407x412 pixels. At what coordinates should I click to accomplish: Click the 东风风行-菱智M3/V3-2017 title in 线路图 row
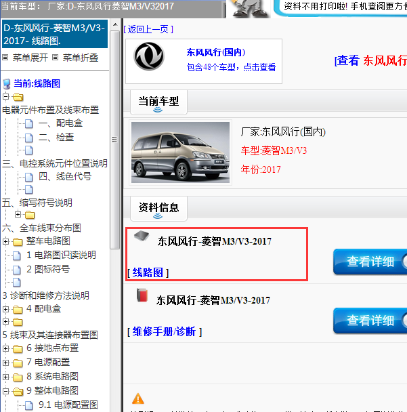pyautogui.click(x=215, y=241)
